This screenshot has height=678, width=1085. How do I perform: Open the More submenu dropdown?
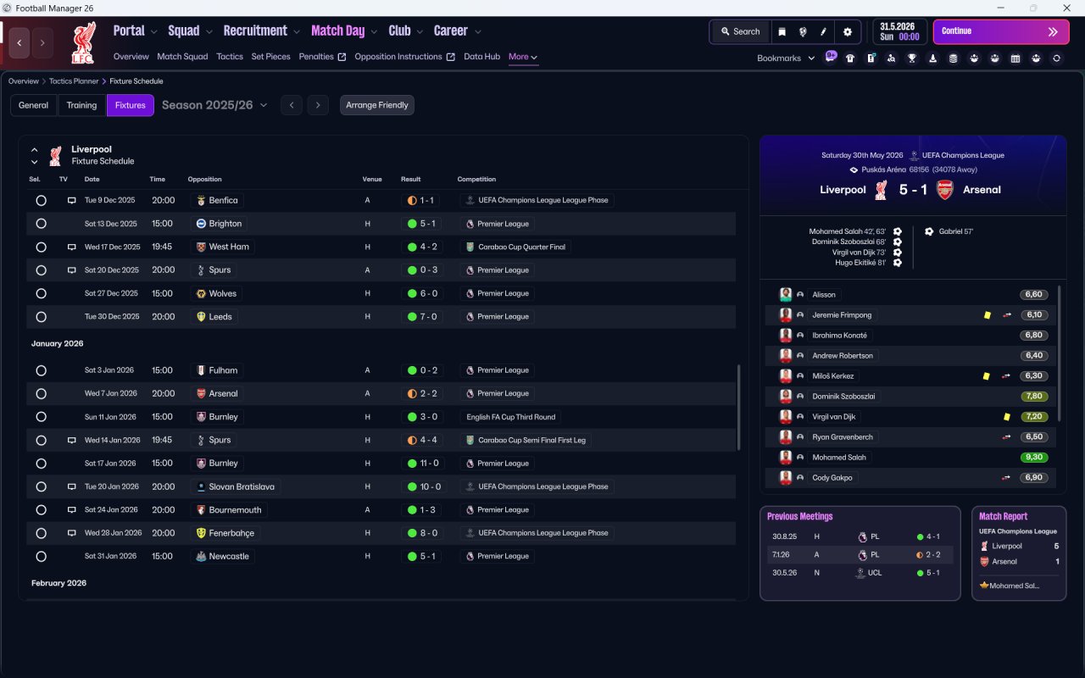[523, 57]
